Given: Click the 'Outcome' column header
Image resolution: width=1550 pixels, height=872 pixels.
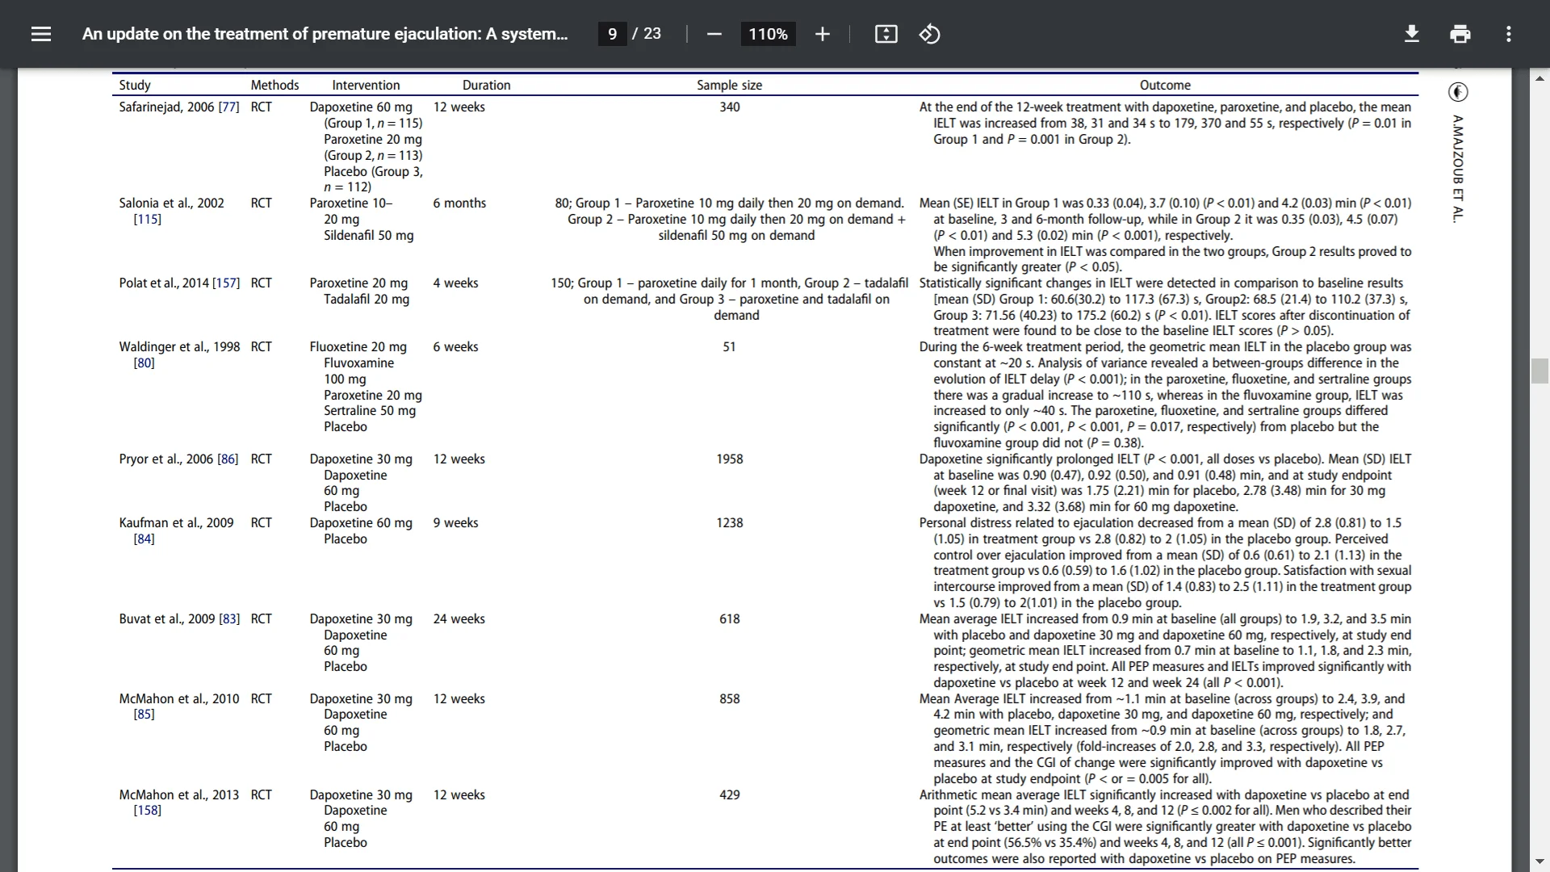Looking at the screenshot, I should tap(1165, 86).
